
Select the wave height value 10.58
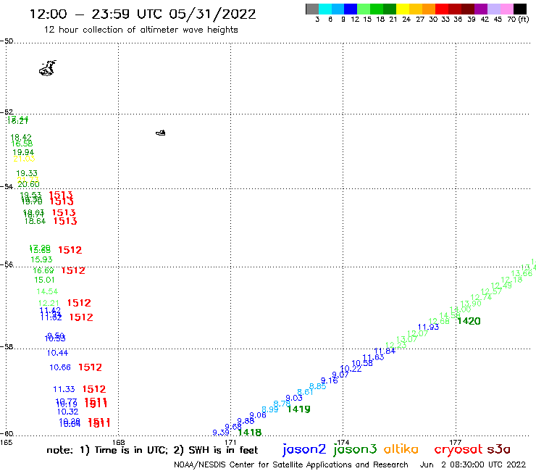pos(362,363)
